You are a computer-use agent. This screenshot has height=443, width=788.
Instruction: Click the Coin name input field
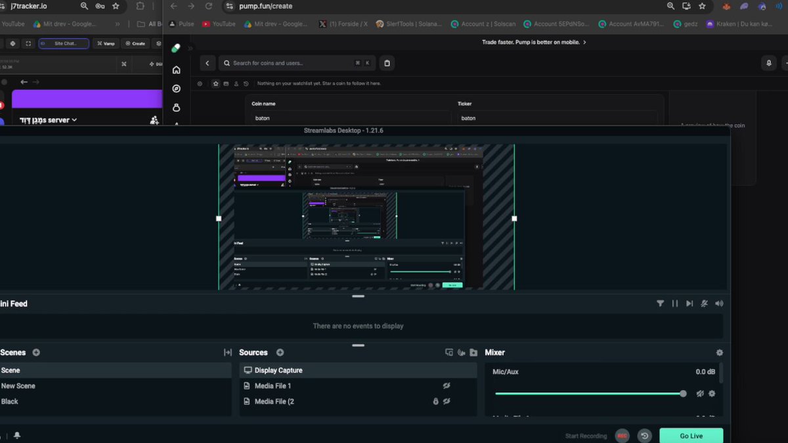[x=351, y=118]
